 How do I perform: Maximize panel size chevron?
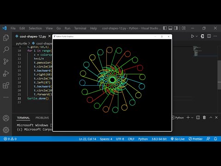point(211,118)
